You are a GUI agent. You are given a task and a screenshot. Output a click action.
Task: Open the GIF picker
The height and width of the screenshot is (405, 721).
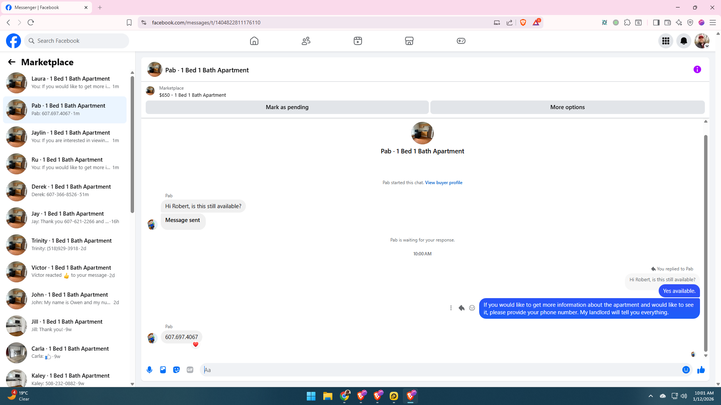pos(190,370)
